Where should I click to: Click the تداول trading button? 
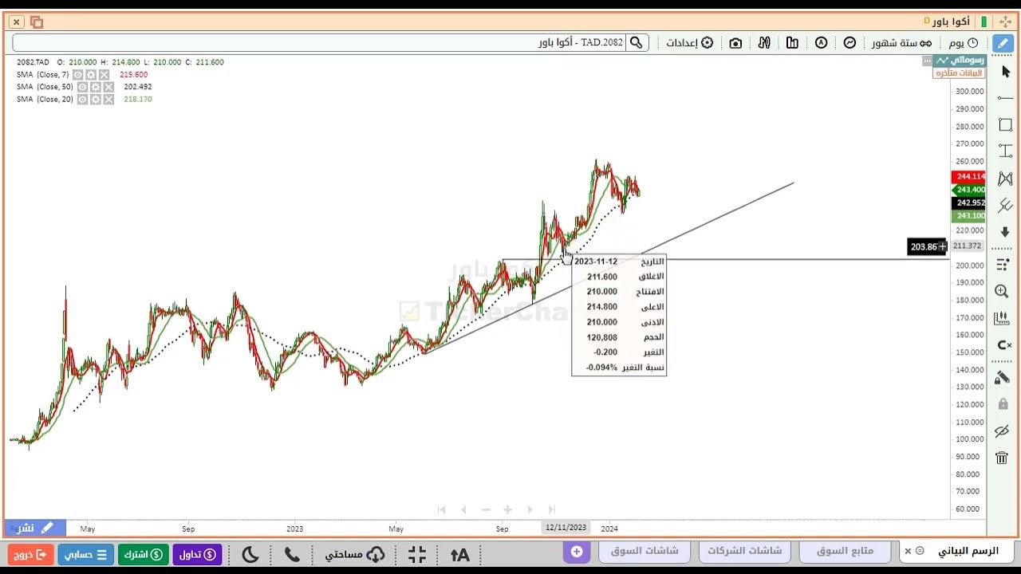197,555
